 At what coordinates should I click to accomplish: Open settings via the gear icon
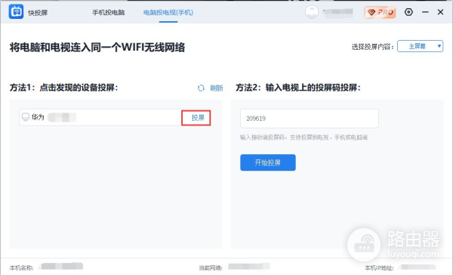tap(408, 12)
